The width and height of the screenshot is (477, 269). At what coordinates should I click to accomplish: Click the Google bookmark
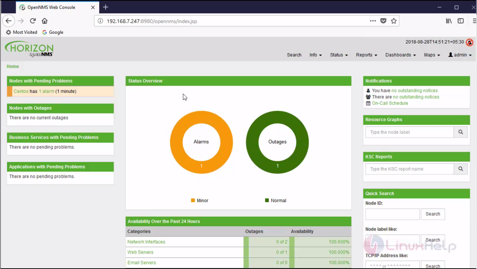point(53,32)
